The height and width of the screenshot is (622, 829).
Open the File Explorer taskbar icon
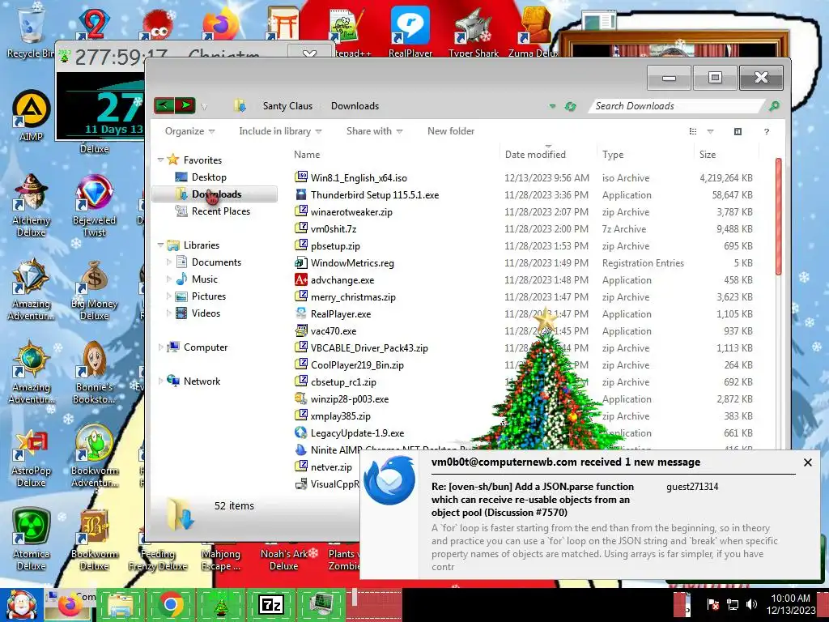[121, 604]
